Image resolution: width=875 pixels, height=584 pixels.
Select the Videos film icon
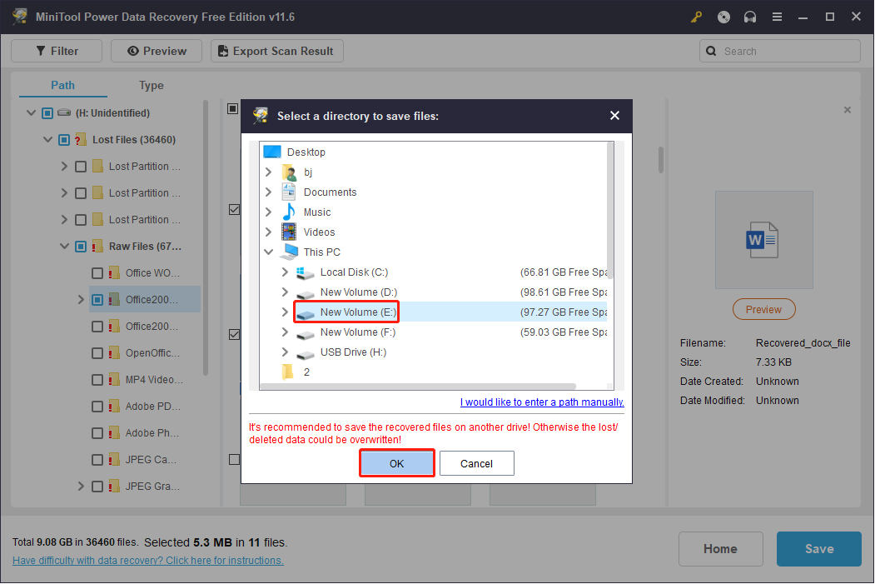pyautogui.click(x=289, y=232)
